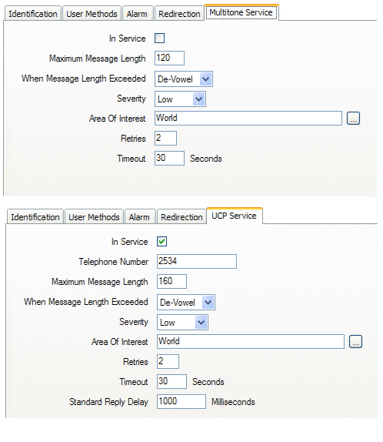
Task: Uncheck In Service checkbox for UCP Service
Action: [162, 241]
